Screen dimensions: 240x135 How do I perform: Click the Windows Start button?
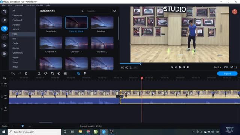(x=4, y=132)
